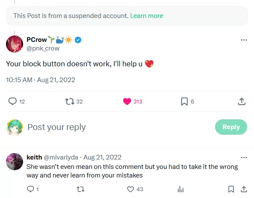Repost keith's comment

click(80, 189)
